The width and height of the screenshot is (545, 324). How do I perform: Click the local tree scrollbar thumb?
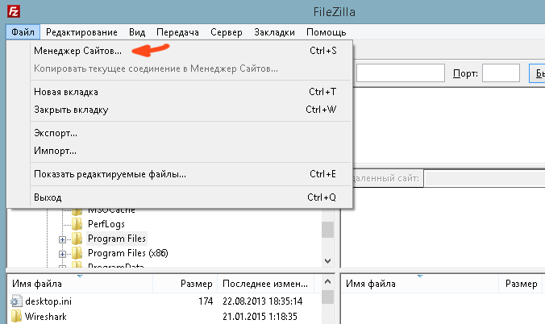coord(328,230)
